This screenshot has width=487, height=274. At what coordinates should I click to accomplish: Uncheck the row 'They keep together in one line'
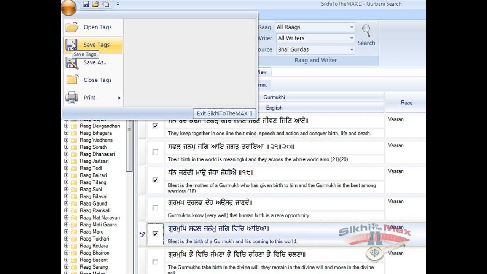tap(155, 126)
